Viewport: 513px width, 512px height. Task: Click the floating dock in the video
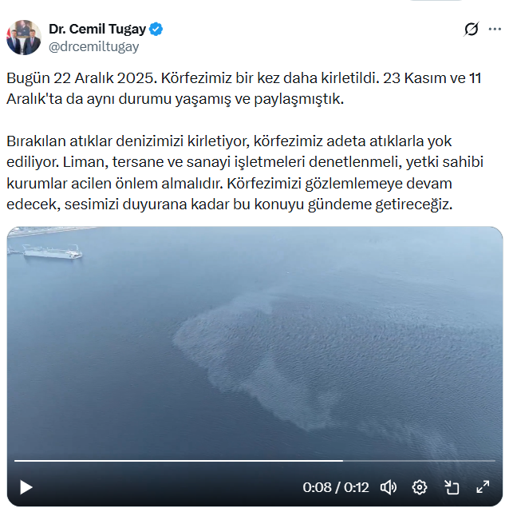(x=53, y=252)
